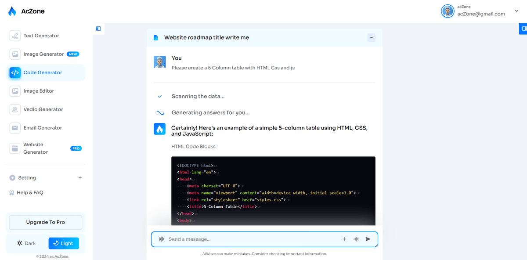Click the Image Generator picture icon
This screenshot has height=260, width=527.
click(15, 54)
